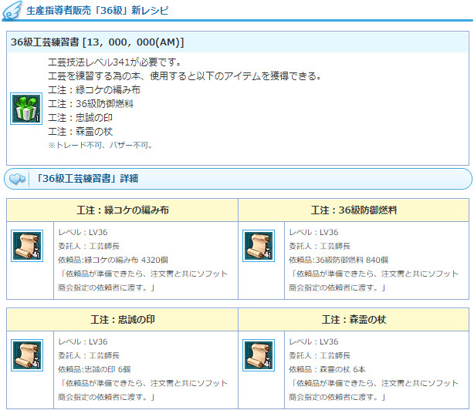Click the yellow table header 工注：緑コケの編み布

123,210
